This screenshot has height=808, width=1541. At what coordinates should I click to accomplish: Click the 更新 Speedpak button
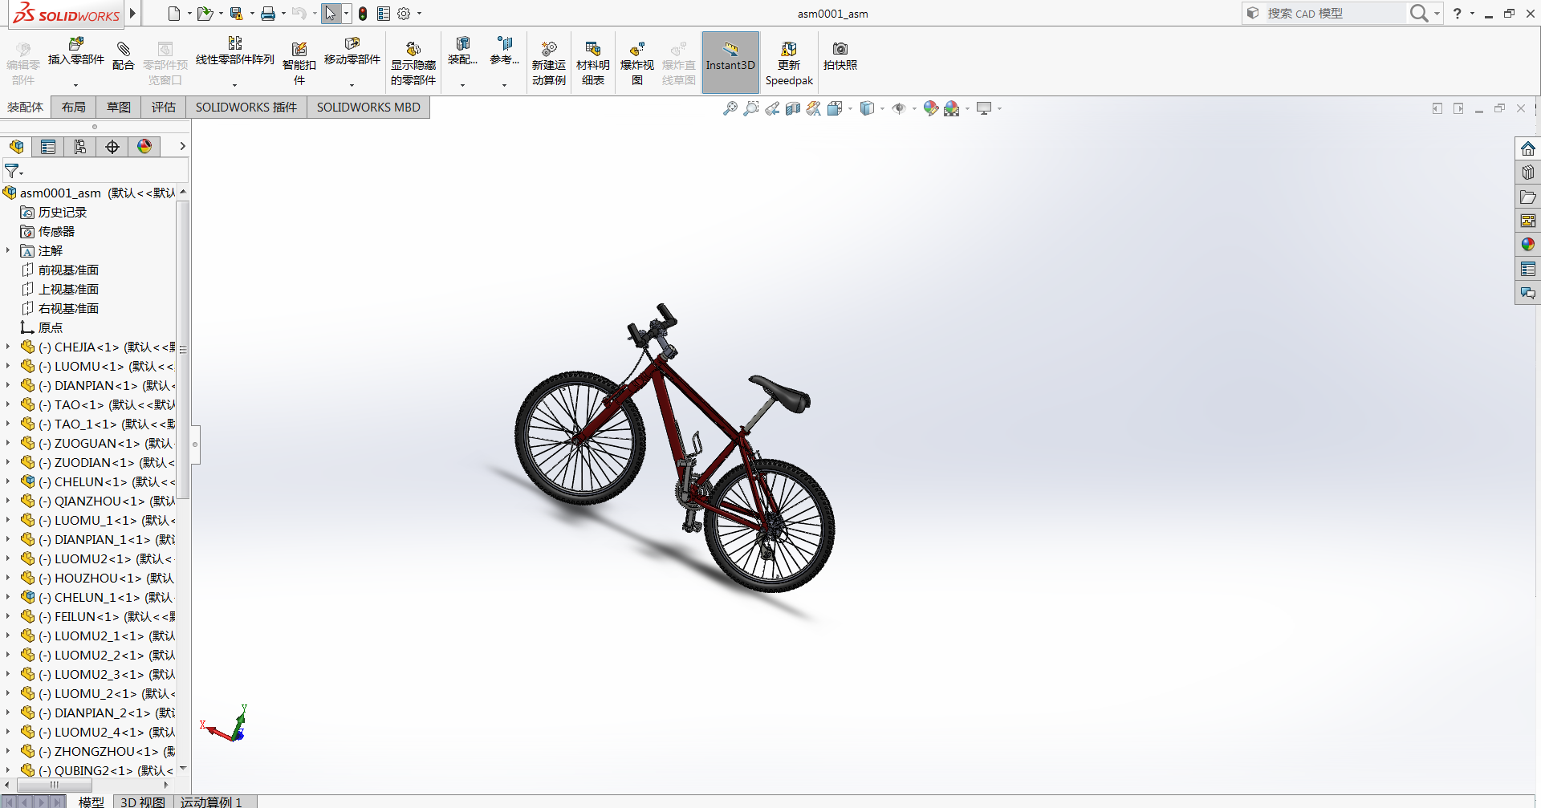pos(789,62)
